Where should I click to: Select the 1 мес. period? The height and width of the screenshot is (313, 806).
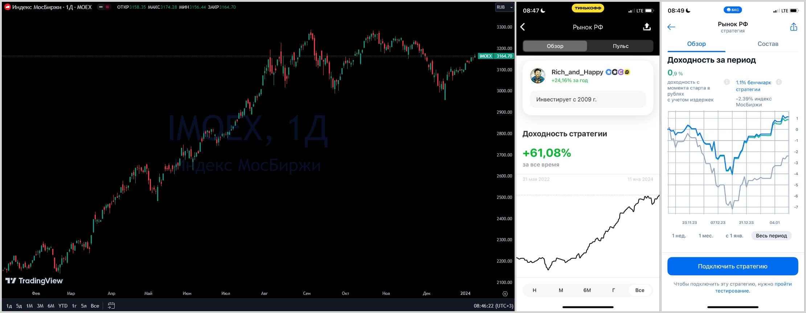pos(706,236)
